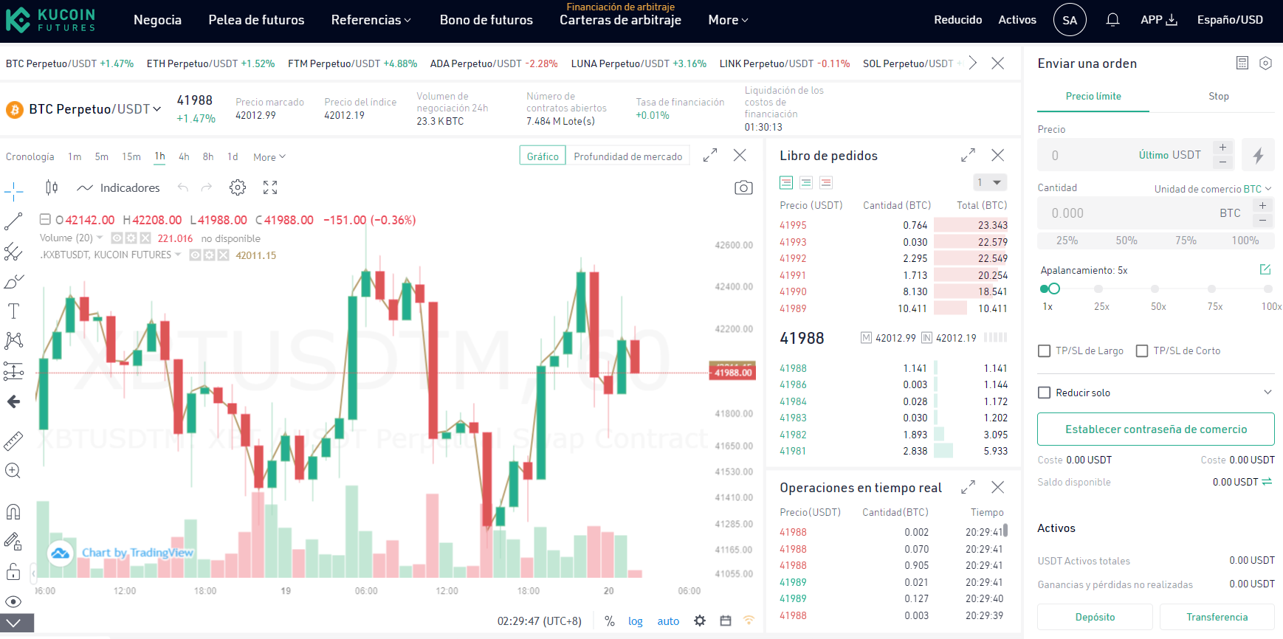The image size is (1283, 639).
Task: Select the pattern drawing tool
Action: (13, 340)
